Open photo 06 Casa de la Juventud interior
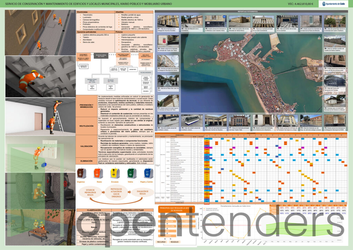 (x=287, y=21)
